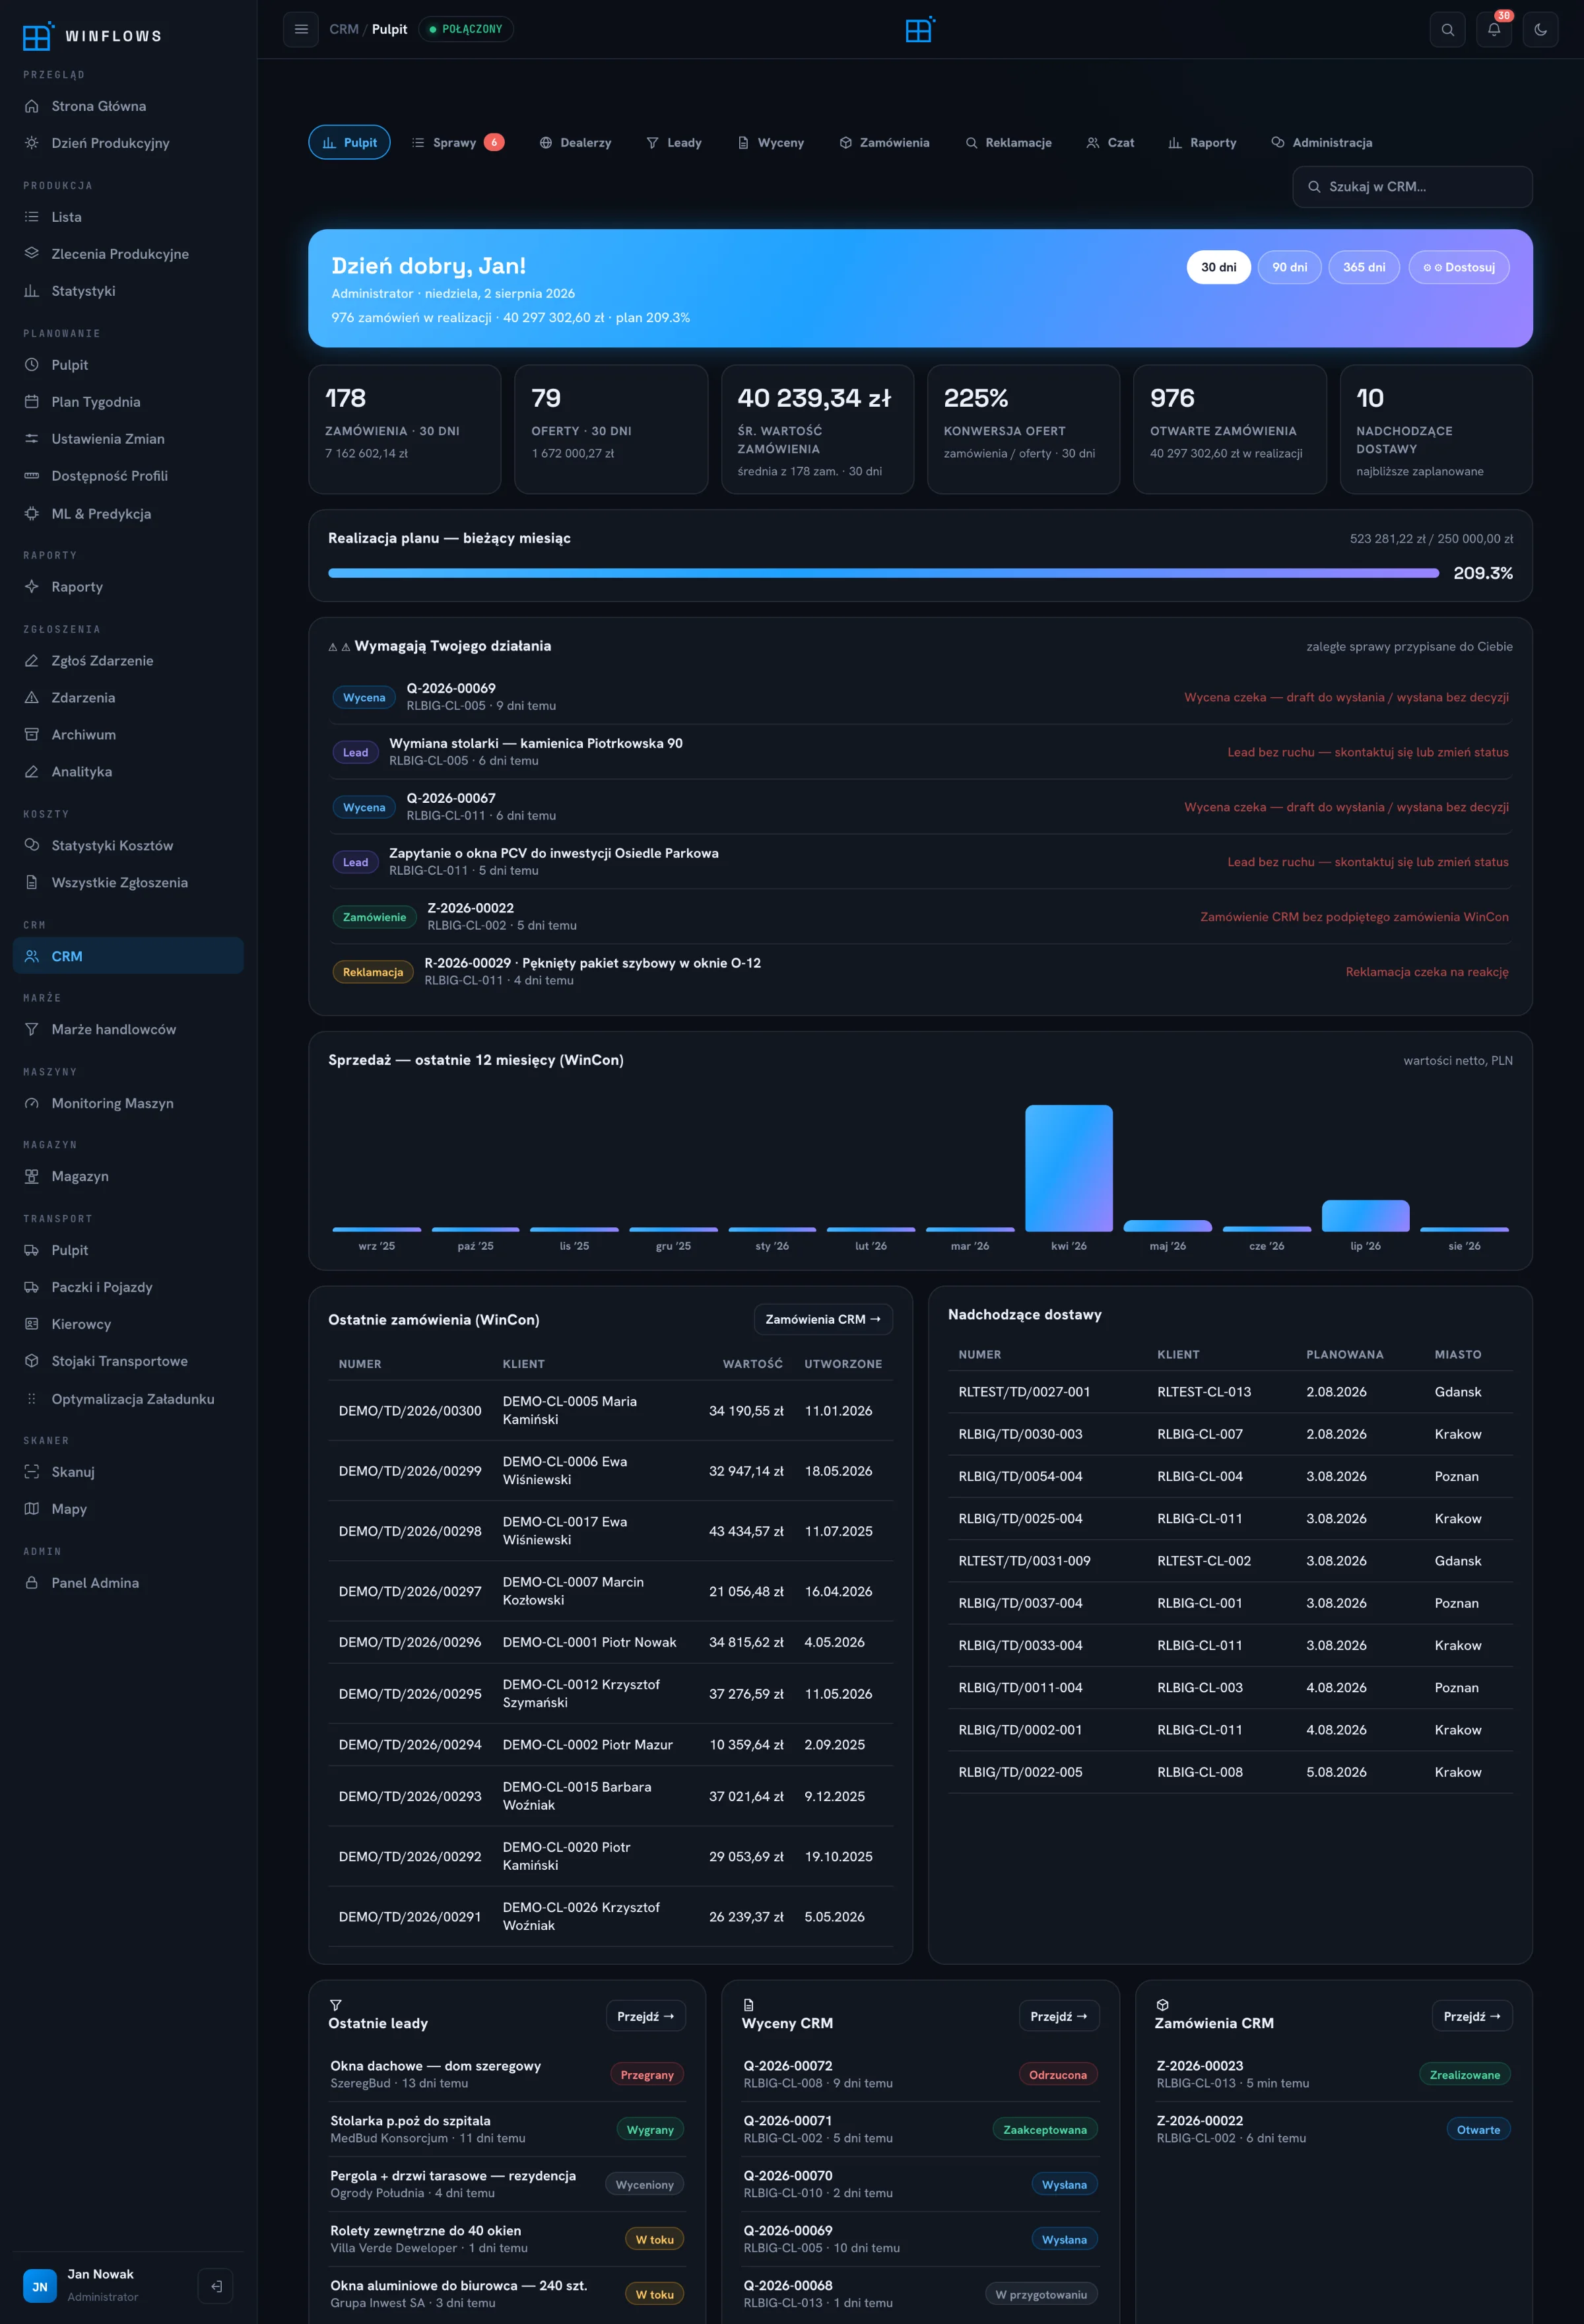Viewport: 1584px width, 2324px height.
Task: Select CRM in the sidebar
Action: (x=128, y=957)
